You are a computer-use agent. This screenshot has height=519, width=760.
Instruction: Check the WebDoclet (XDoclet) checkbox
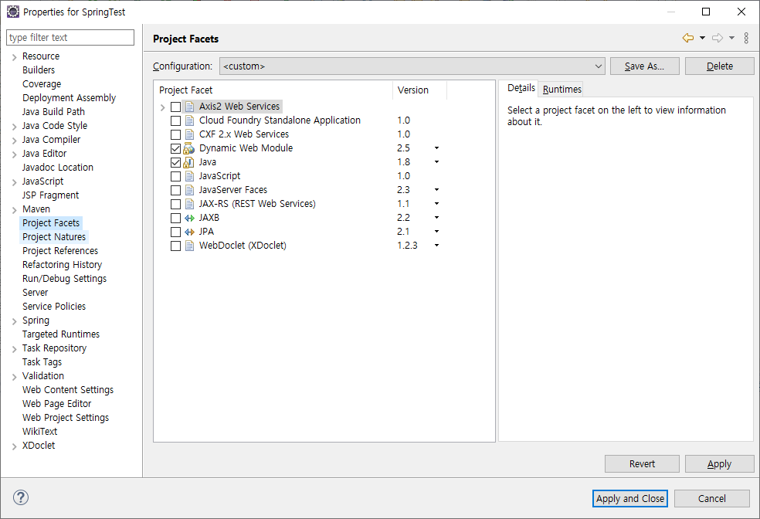175,246
